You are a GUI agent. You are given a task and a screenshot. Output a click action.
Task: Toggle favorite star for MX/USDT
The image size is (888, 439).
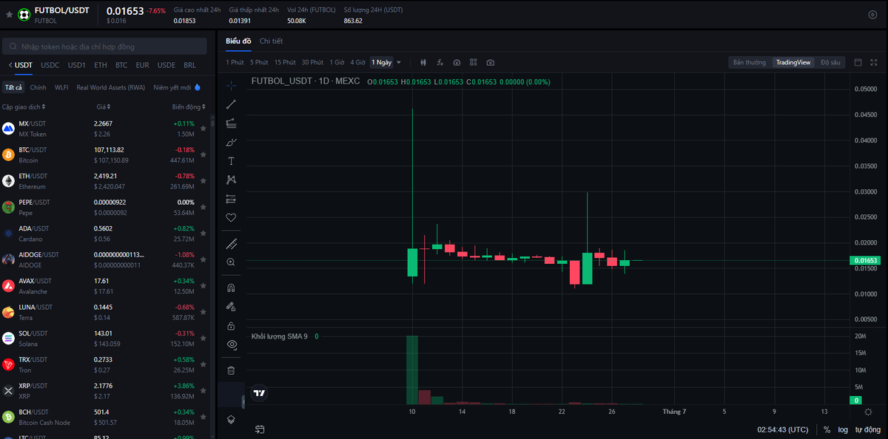pyautogui.click(x=203, y=129)
